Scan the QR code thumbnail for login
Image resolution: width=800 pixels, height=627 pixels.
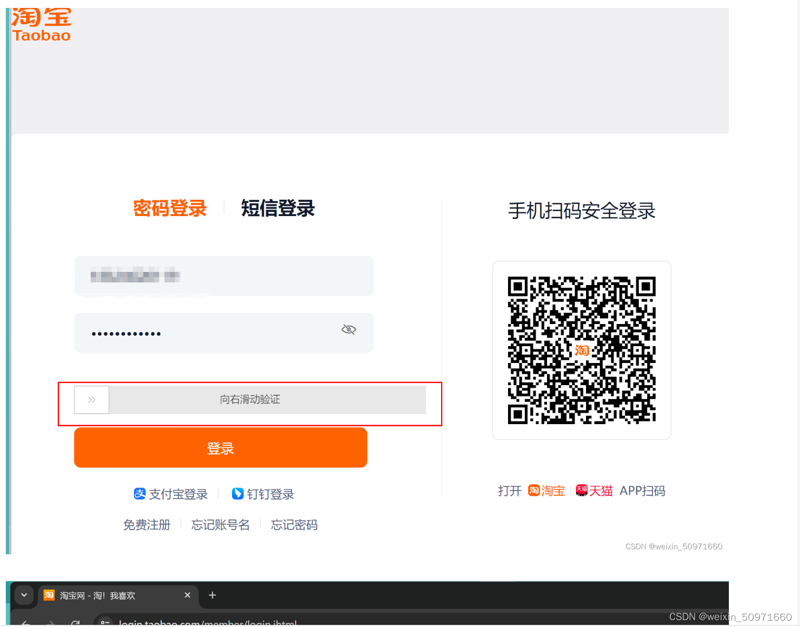581,349
